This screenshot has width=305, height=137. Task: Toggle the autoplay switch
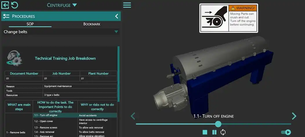click(286, 132)
